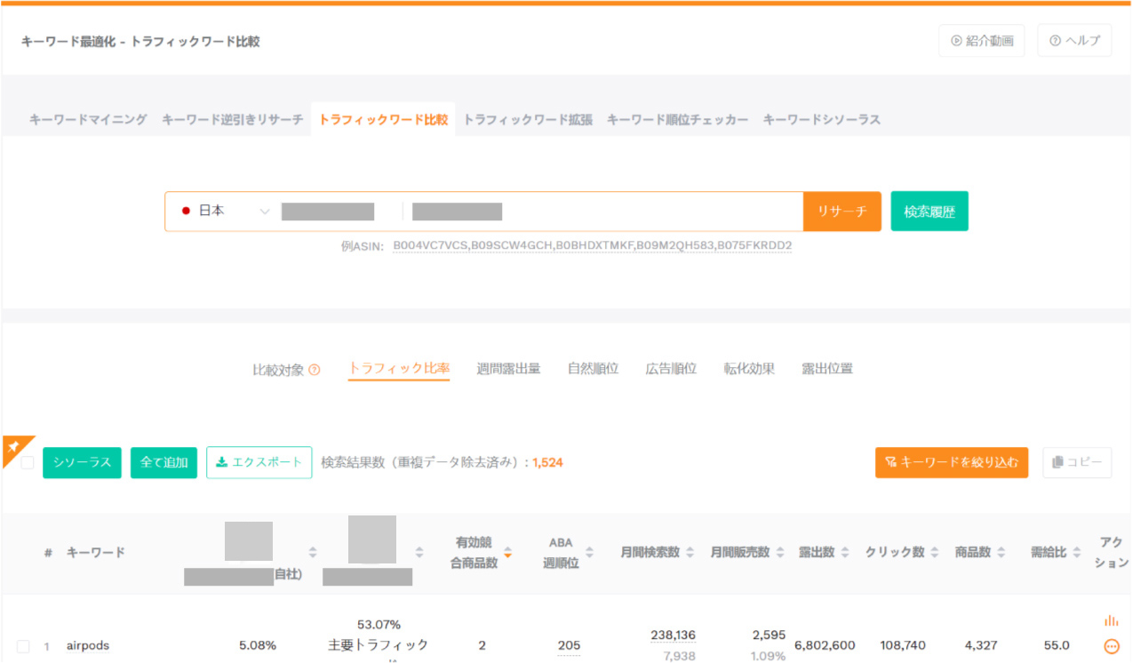Image resolution: width=1132 pixels, height=663 pixels.
Task: Click the more-options circle icon in airpods action column
Action: tap(1112, 645)
